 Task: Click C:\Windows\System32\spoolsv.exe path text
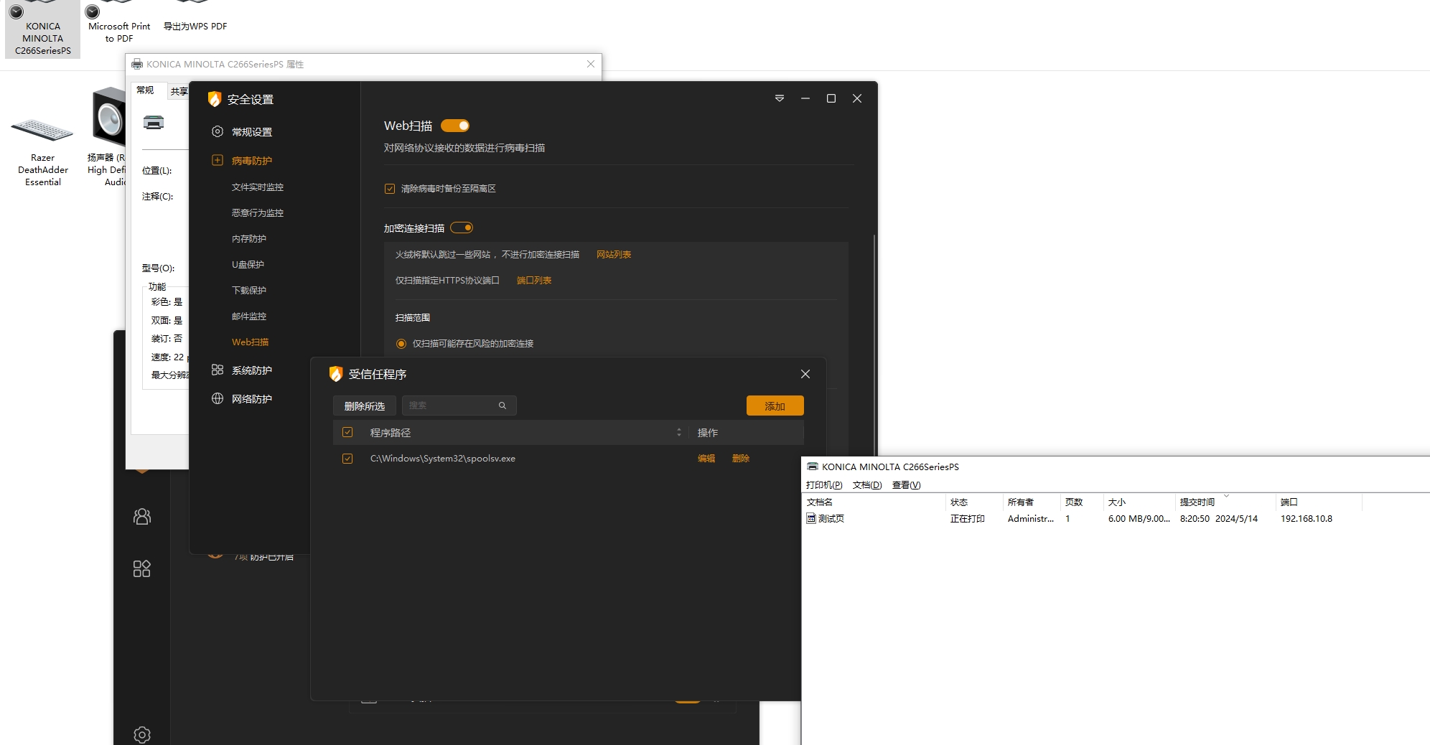443,459
